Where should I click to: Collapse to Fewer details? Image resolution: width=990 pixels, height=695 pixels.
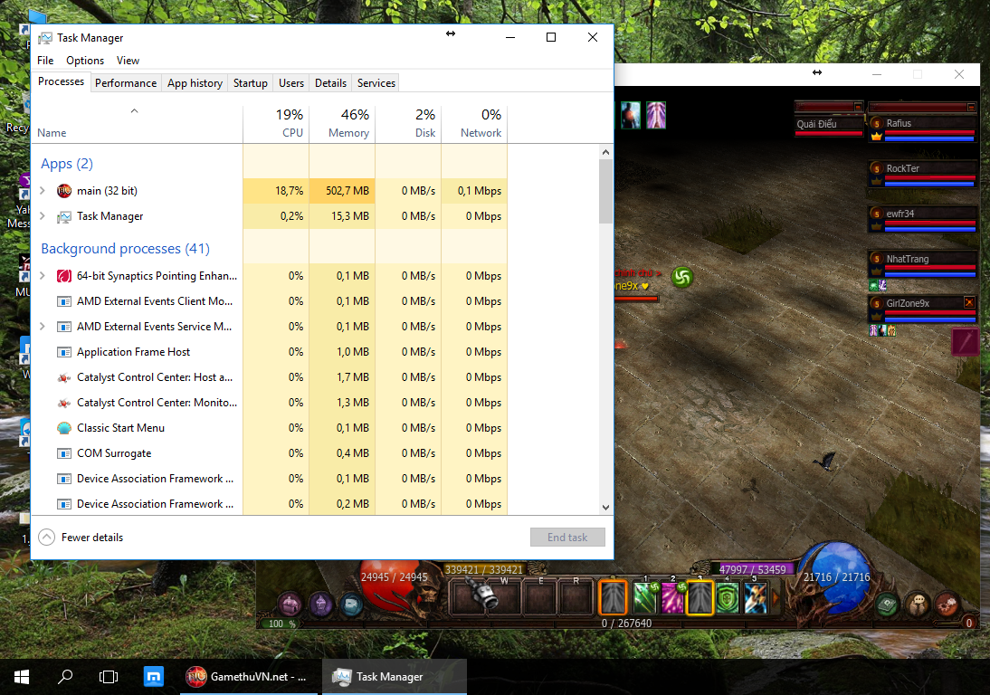click(x=81, y=538)
